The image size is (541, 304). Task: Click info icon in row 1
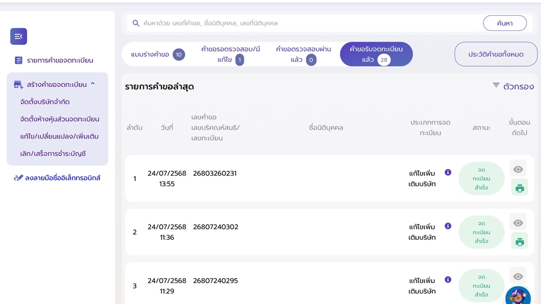click(x=448, y=172)
